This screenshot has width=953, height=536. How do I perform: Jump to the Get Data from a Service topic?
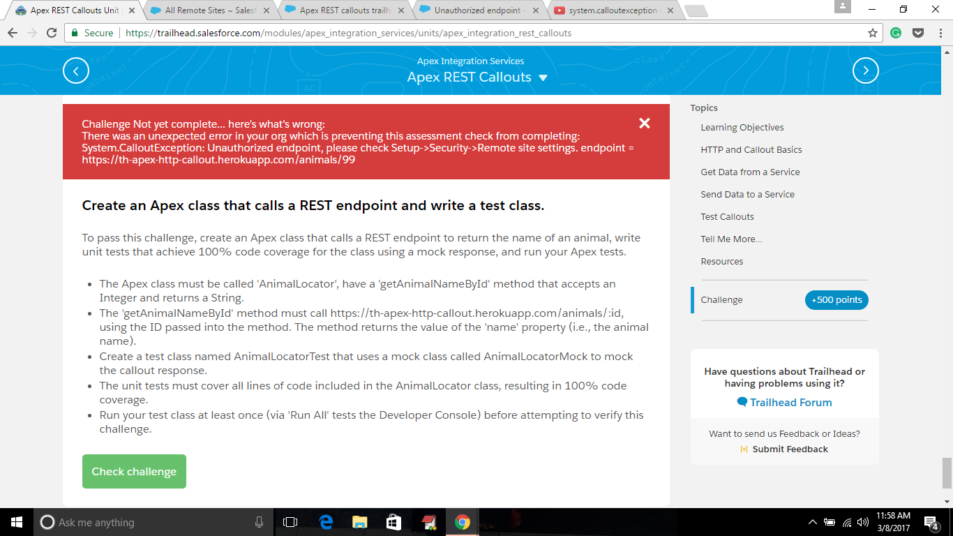(751, 172)
